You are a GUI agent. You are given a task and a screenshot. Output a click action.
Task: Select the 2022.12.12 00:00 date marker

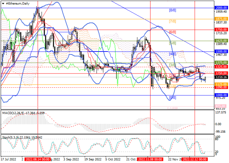tap(195, 159)
